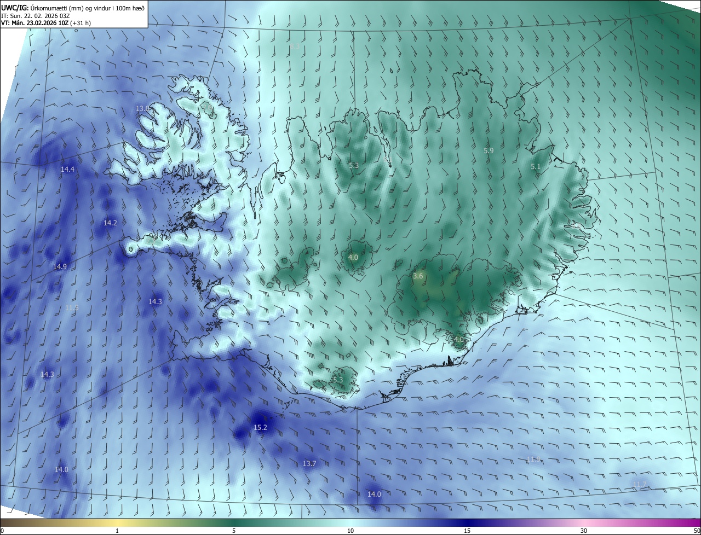Click the 5.3 value on Mýrdalsjökull in the south

tap(337, 380)
